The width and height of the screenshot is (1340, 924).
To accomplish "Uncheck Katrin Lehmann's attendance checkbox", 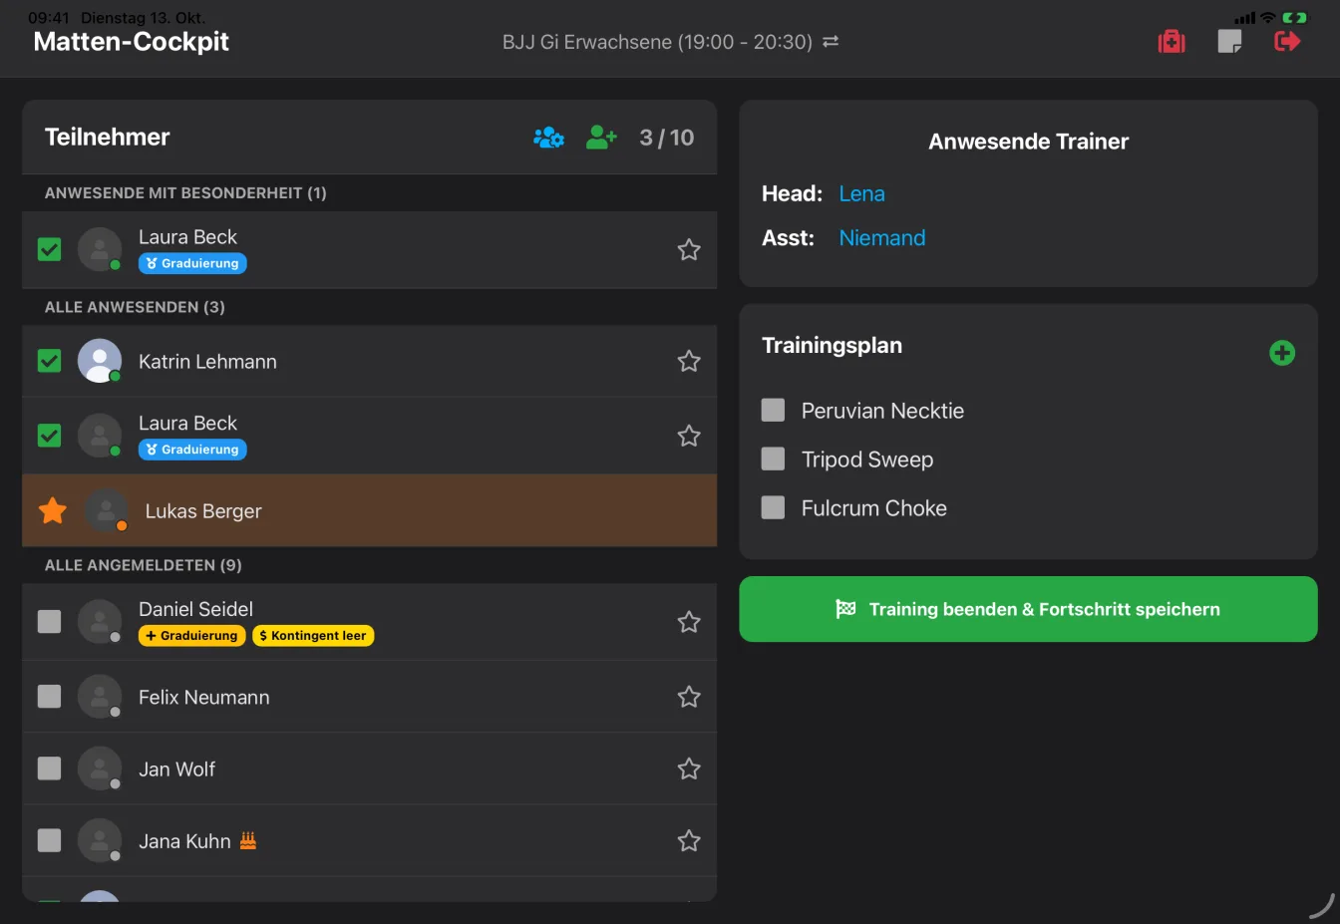I will [x=49, y=361].
